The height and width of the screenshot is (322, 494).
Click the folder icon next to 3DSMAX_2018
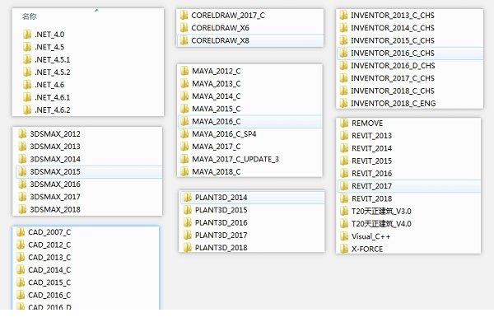click(x=22, y=209)
